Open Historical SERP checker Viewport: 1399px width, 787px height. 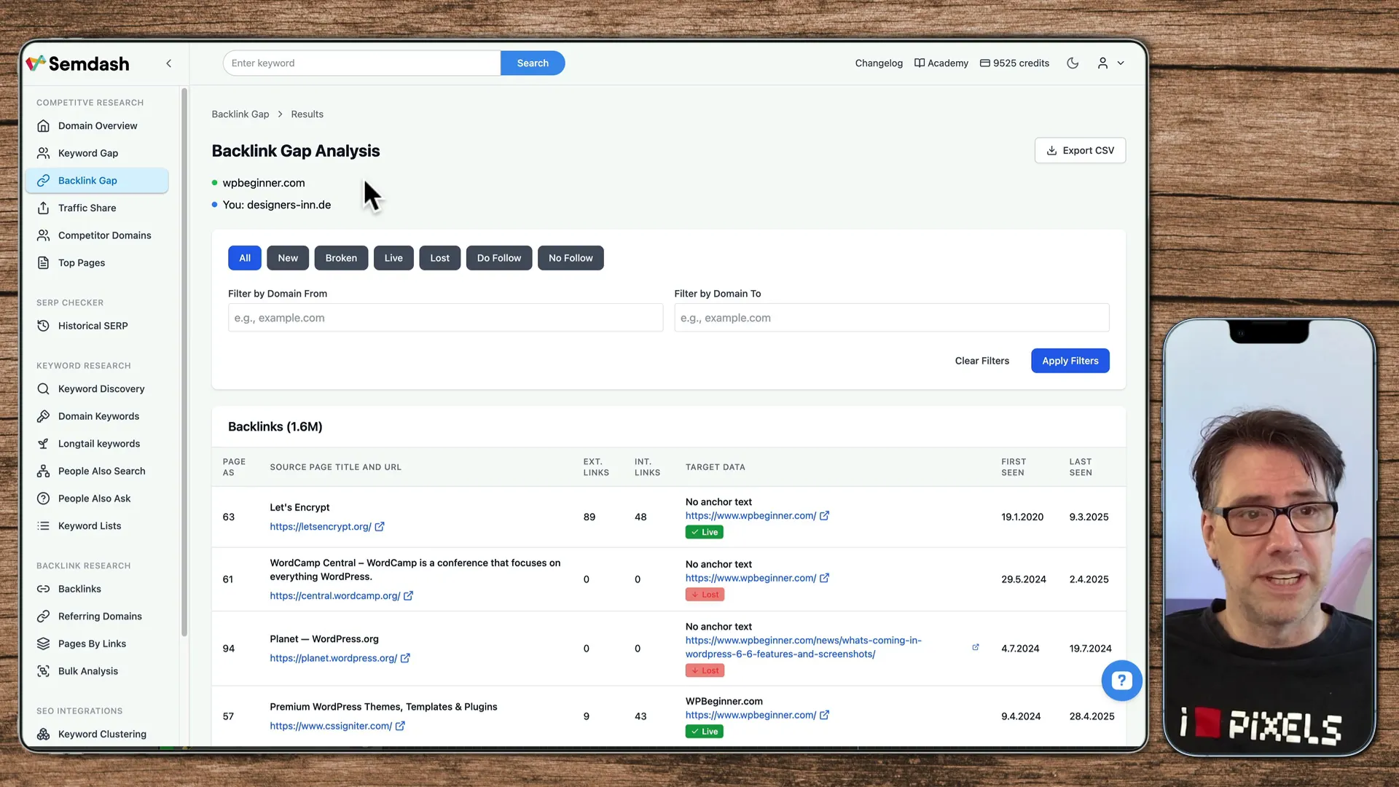pyautogui.click(x=93, y=326)
